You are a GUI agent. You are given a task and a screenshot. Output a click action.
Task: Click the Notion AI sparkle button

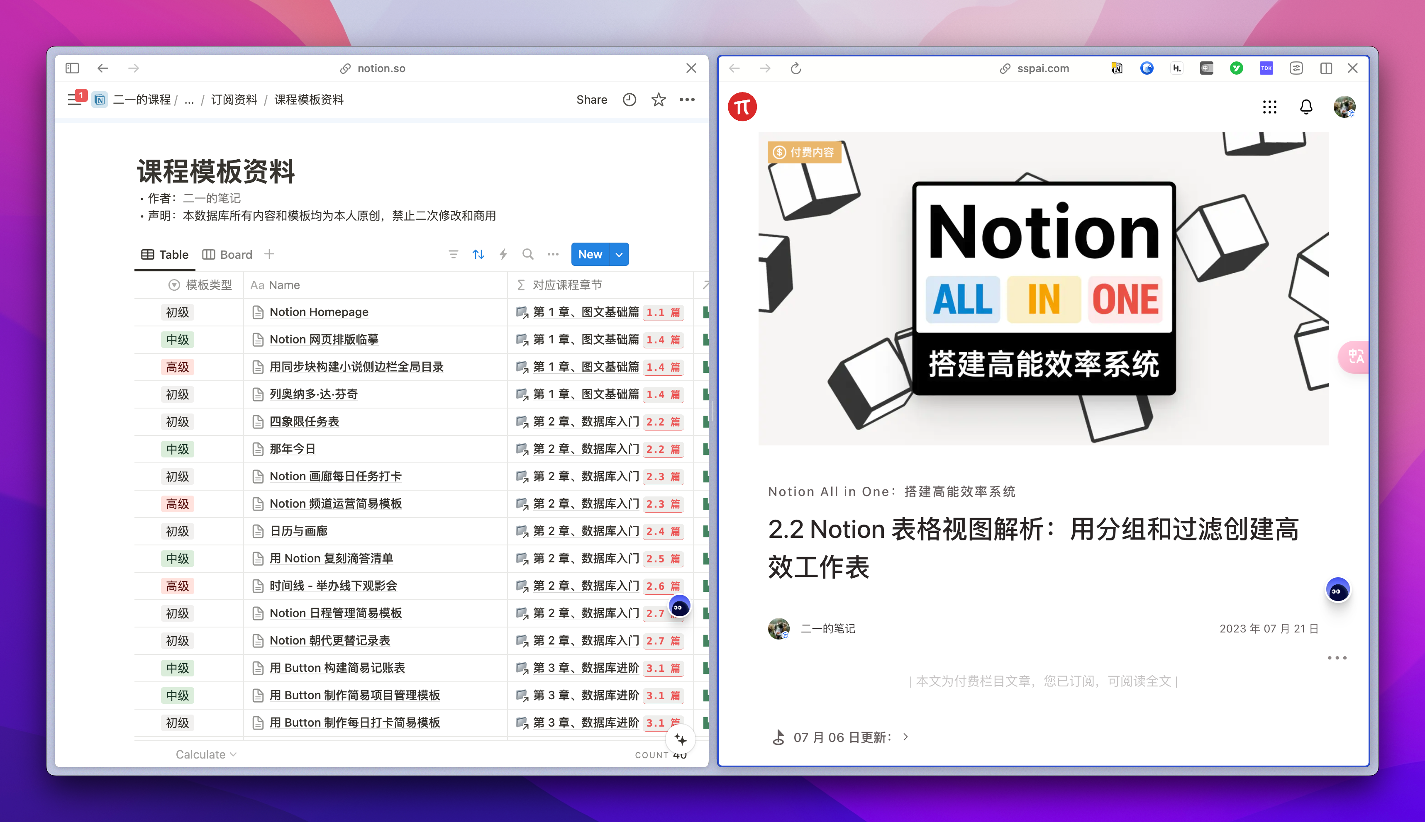click(681, 739)
